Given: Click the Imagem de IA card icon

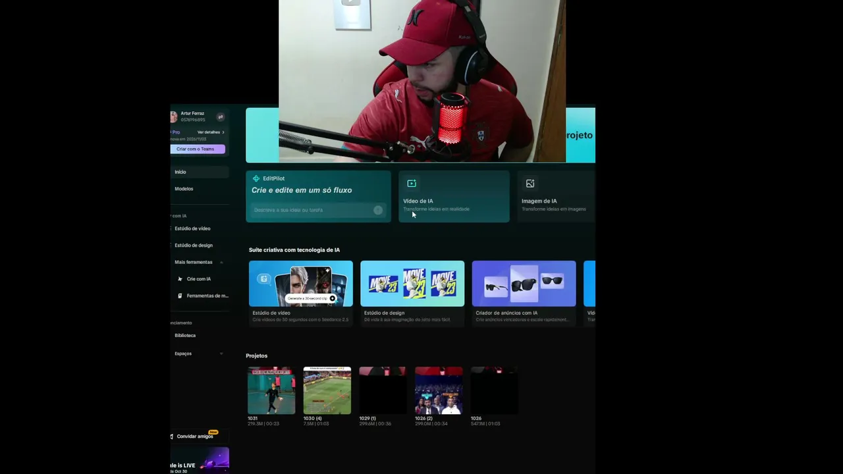Looking at the screenshot, I should click(x=530, y=184).
